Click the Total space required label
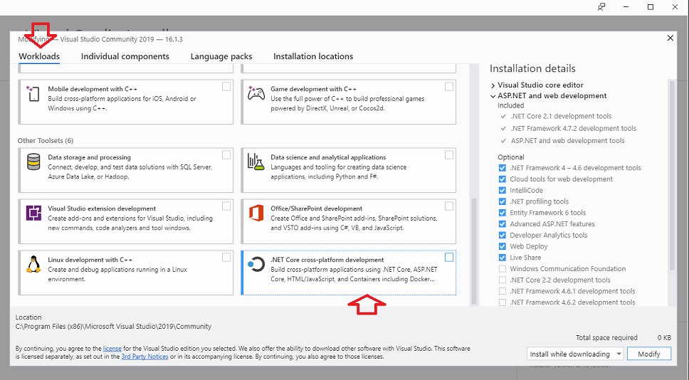 (x=606, y=337)
